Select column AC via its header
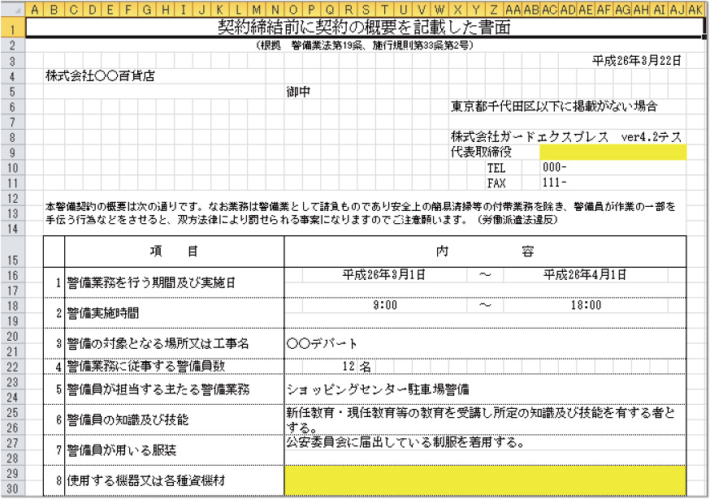Screen dimensions: 710x499 point(549,10)
